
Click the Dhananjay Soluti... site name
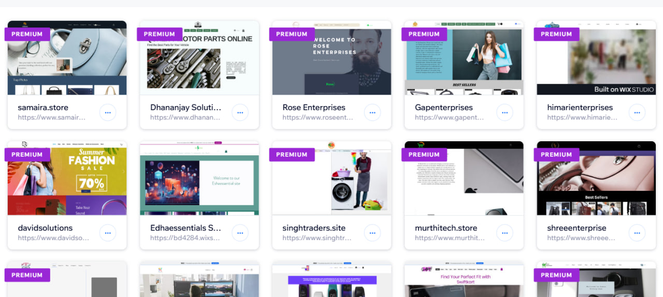point(186,108)
